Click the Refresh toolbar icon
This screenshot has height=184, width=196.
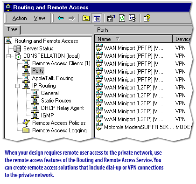click(x=122, y=18)
